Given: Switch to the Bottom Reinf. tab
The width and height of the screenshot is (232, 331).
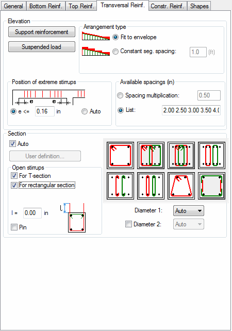Looking at the screenshot, I should (x=46, y=6).
